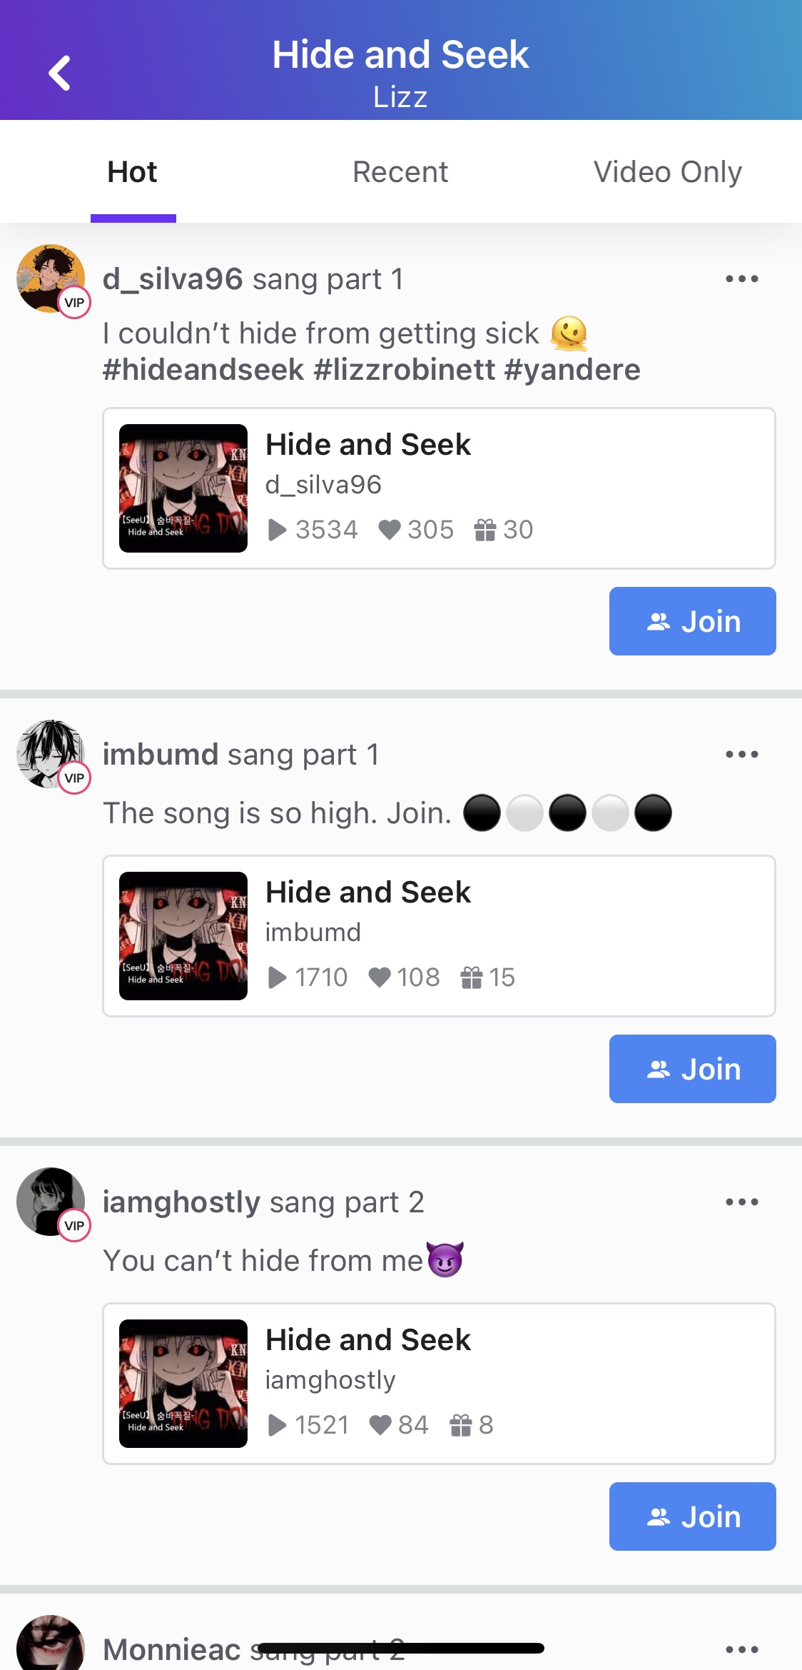802x1670 pixels.
Task: Tap play count icon on d_silva96's recording
Action: coord(277,530)
